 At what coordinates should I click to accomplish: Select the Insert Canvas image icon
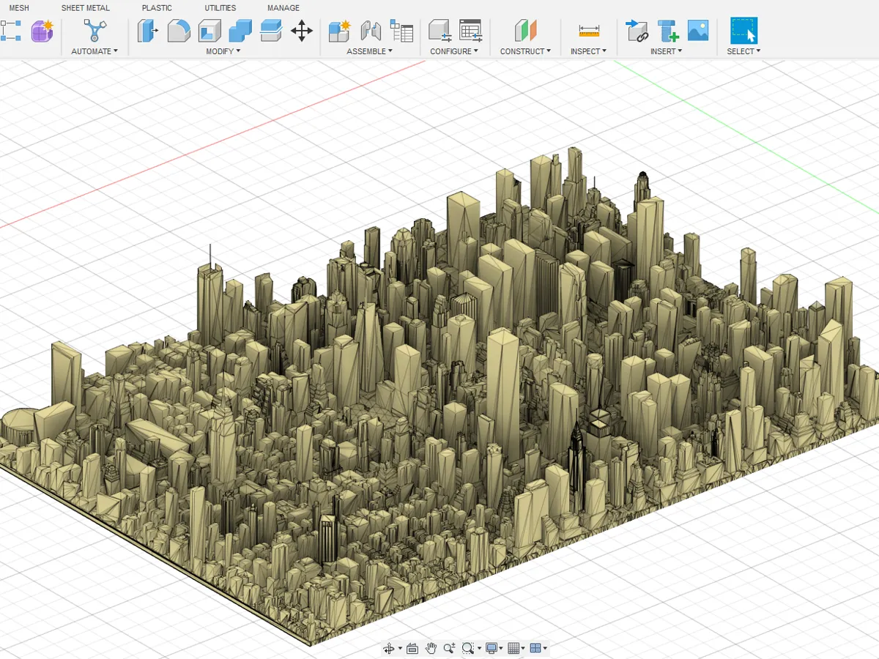[x=698, y=31]
